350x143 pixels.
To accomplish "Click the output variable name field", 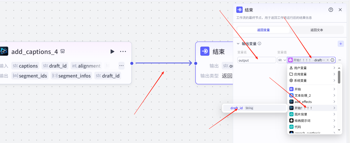I will click(257, 60).
